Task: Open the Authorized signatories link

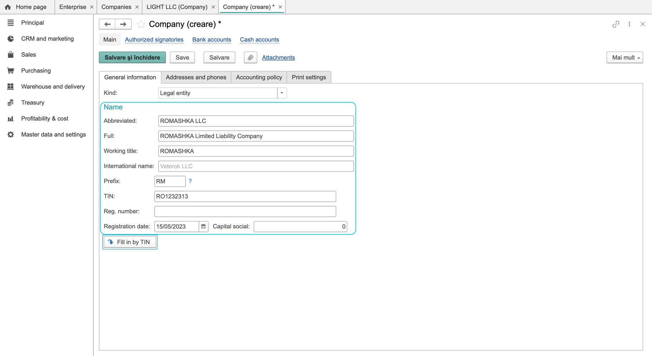Action: pos(154,39)
